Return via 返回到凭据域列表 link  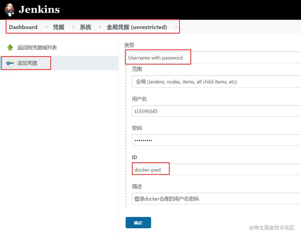(x=37, y=48)
